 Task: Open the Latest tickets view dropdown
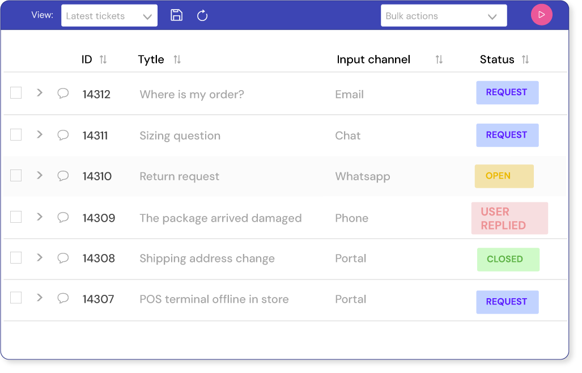(x=109, y=15)
